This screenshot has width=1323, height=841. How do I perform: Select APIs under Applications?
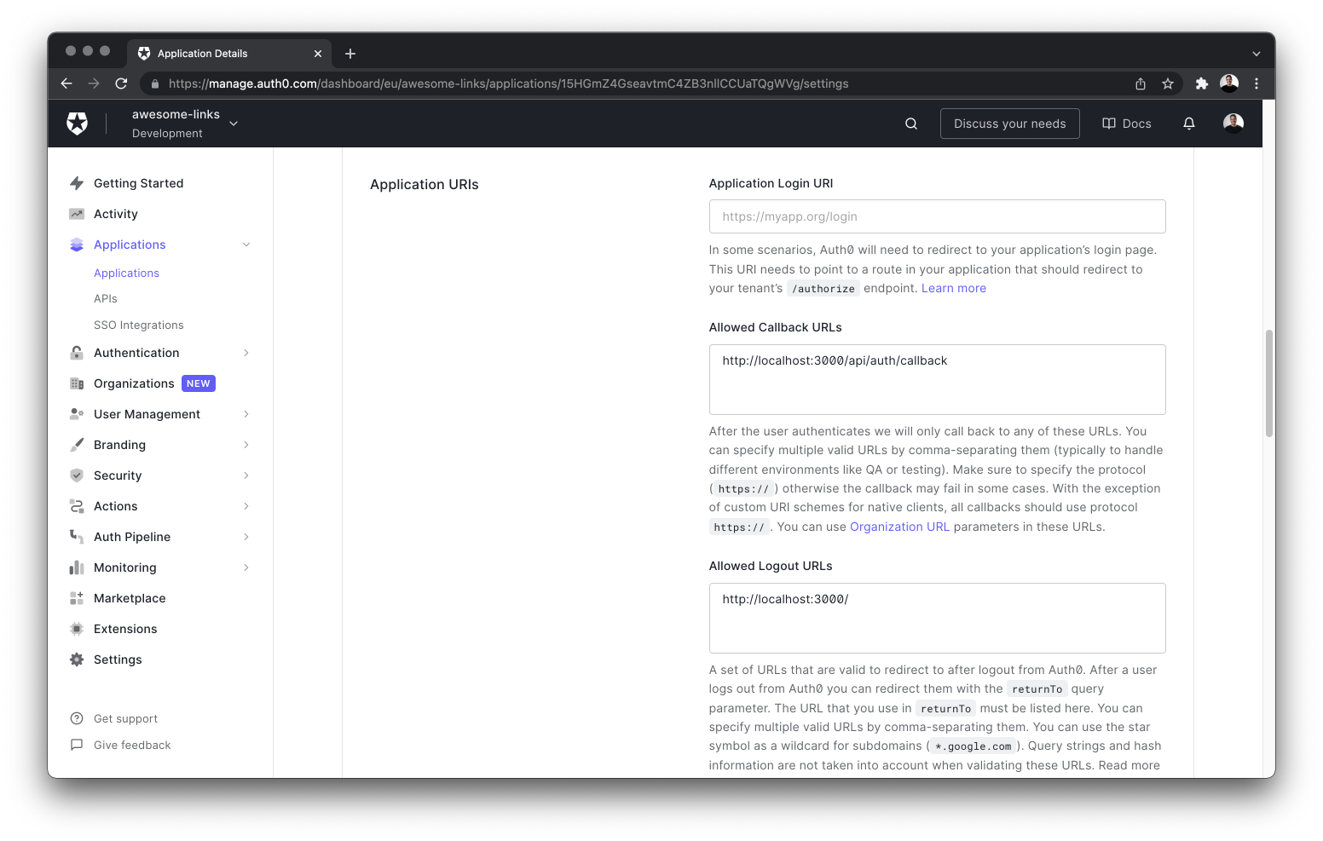pyautogui.click(x=105, y=298)
